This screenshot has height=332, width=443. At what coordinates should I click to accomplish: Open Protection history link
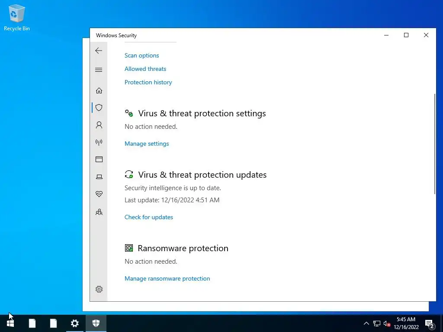(x=148, y=82)
